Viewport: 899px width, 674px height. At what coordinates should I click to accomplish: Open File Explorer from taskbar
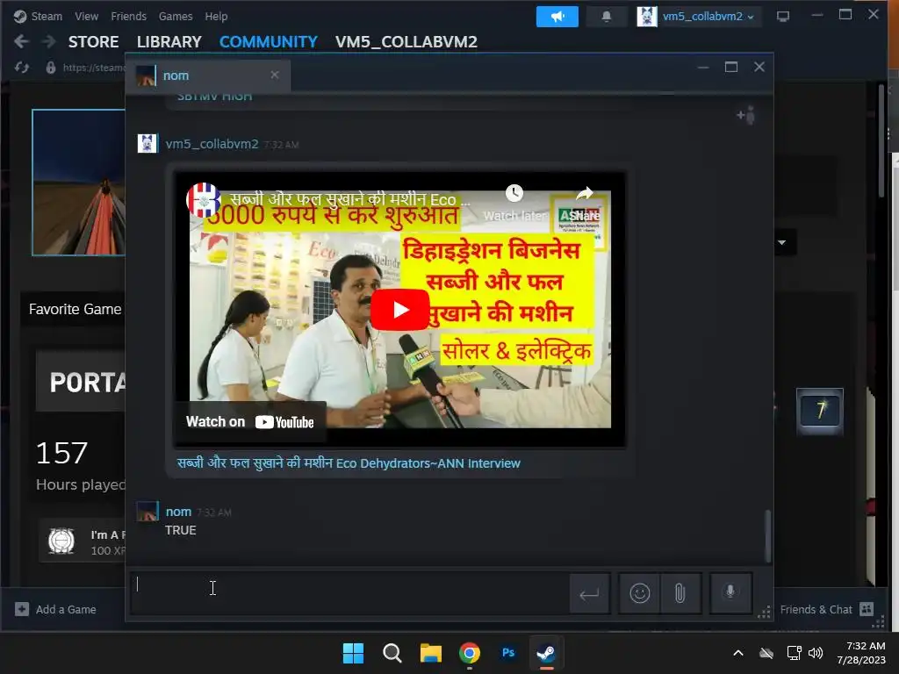click(x=430, y=653)
